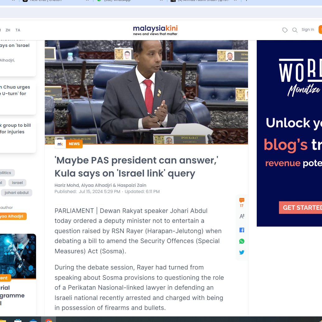The height and width of the screenshot is (322, 322).
Task: Switch site language to ZH
Action: [8, 30]
